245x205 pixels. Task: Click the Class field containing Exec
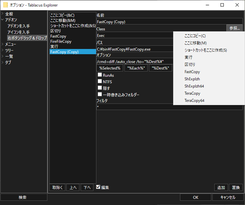coord(135,35)
